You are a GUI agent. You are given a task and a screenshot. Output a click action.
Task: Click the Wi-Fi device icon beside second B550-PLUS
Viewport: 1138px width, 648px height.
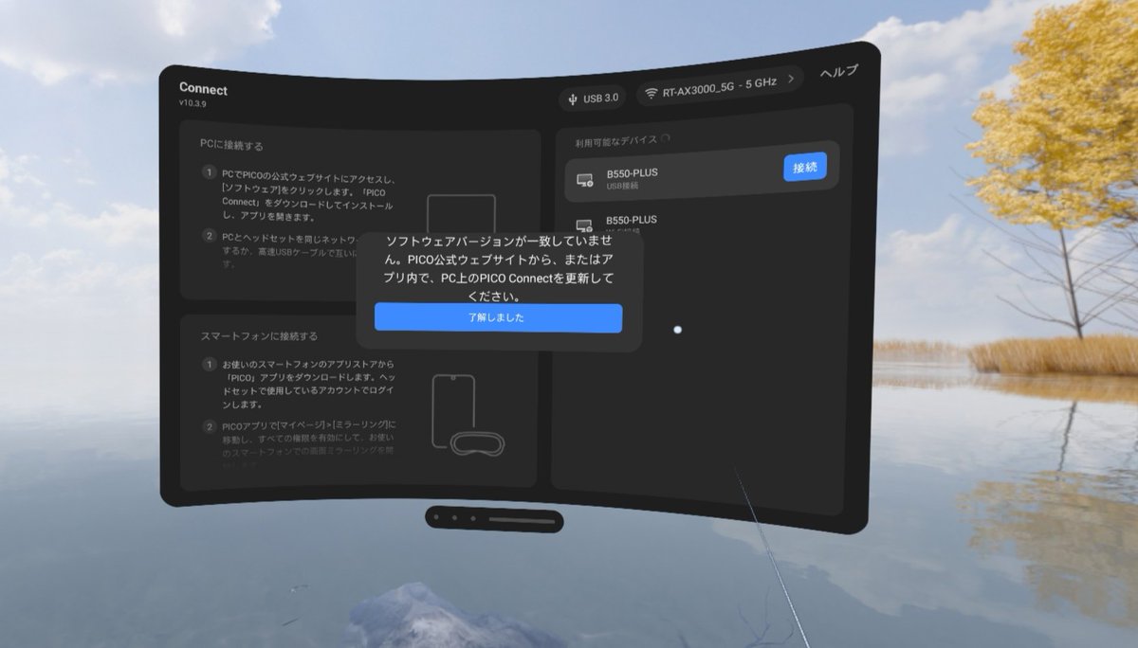[583, 224]
